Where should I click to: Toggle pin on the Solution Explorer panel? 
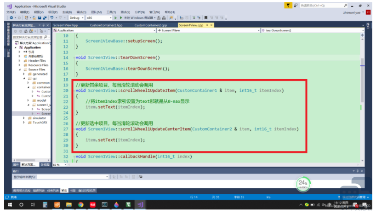point(42,25)
